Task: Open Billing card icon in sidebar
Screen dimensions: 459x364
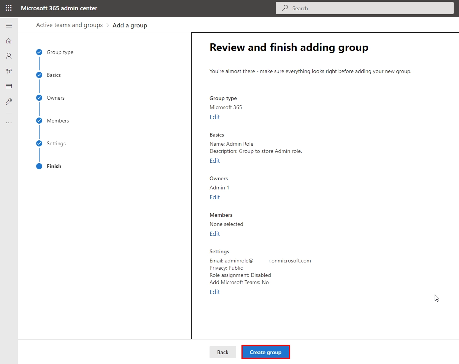Action: (9, 86)
